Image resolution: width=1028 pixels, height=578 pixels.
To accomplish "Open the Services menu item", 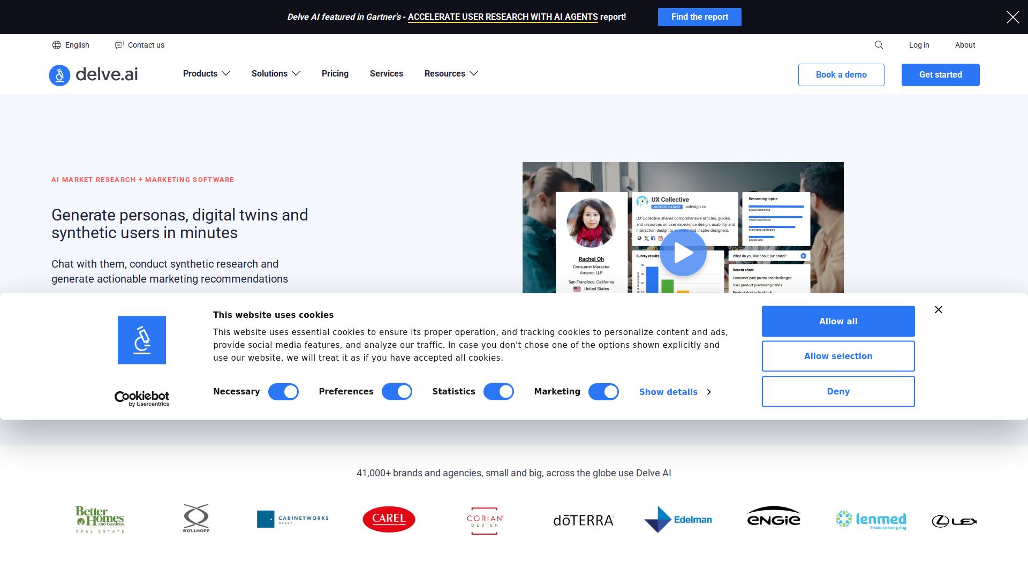I will (386, 73).
